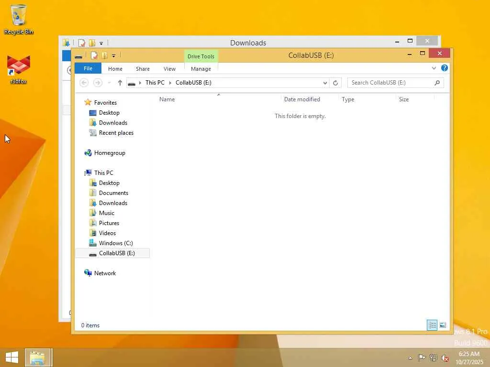The height and width of the screenshot is (367, 490).
Task: Open Documents in navigation pane
Action: (113, 193)
